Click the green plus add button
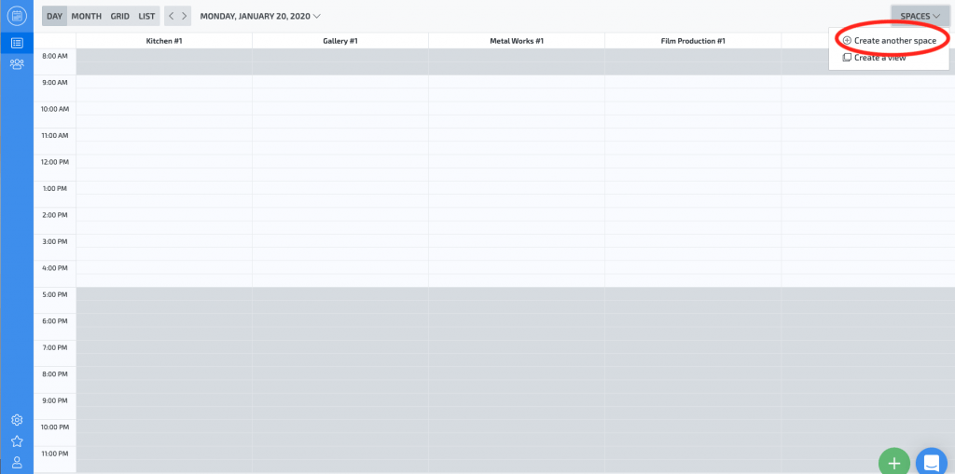The height and width of the screenshot is (474, 955). [x=893, y=462]
